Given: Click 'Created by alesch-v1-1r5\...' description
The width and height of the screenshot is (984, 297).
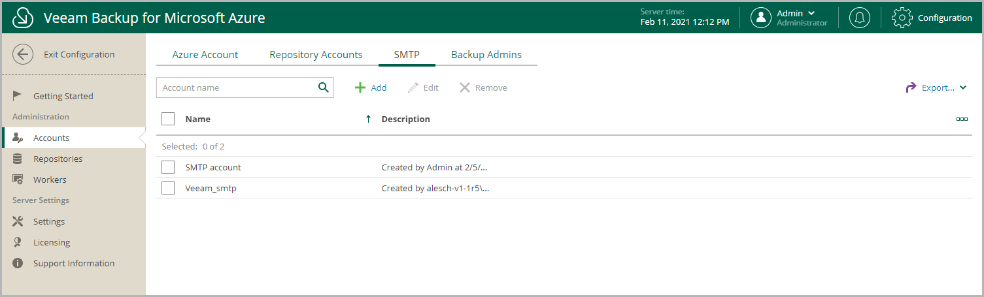Looking at the screenshot, I should 436,188.
